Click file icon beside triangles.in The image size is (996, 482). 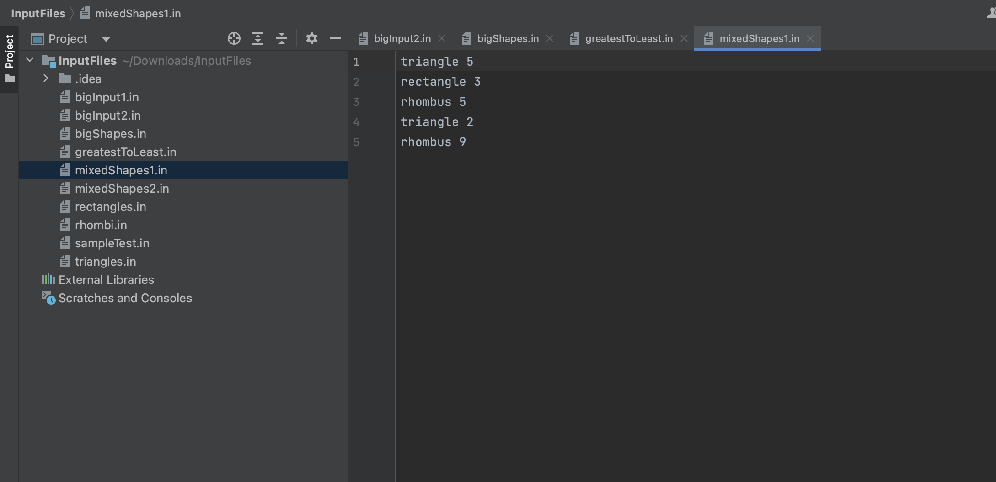[x=65, y=261]
